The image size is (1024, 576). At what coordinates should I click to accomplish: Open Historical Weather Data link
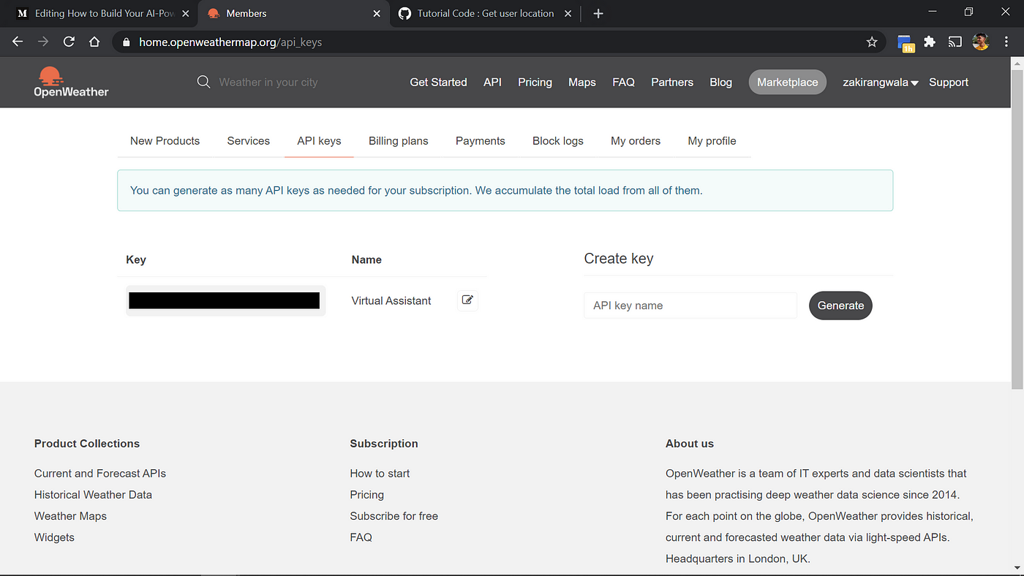(93, 494)
